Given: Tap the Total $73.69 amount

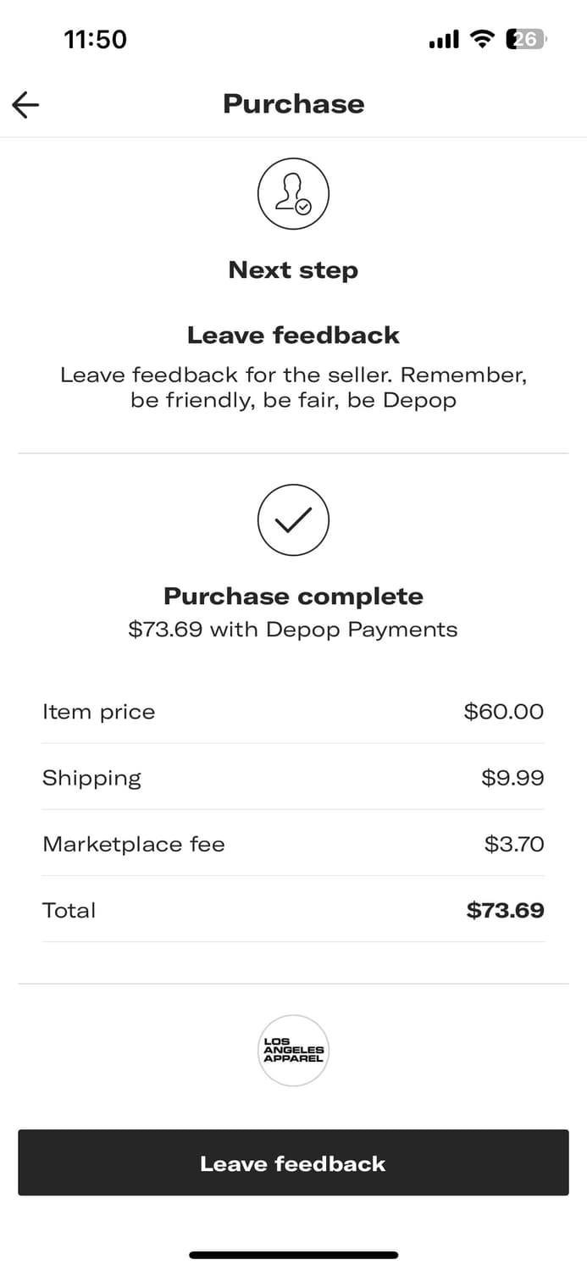Looking at the screenshot, I should pos(505,910).
